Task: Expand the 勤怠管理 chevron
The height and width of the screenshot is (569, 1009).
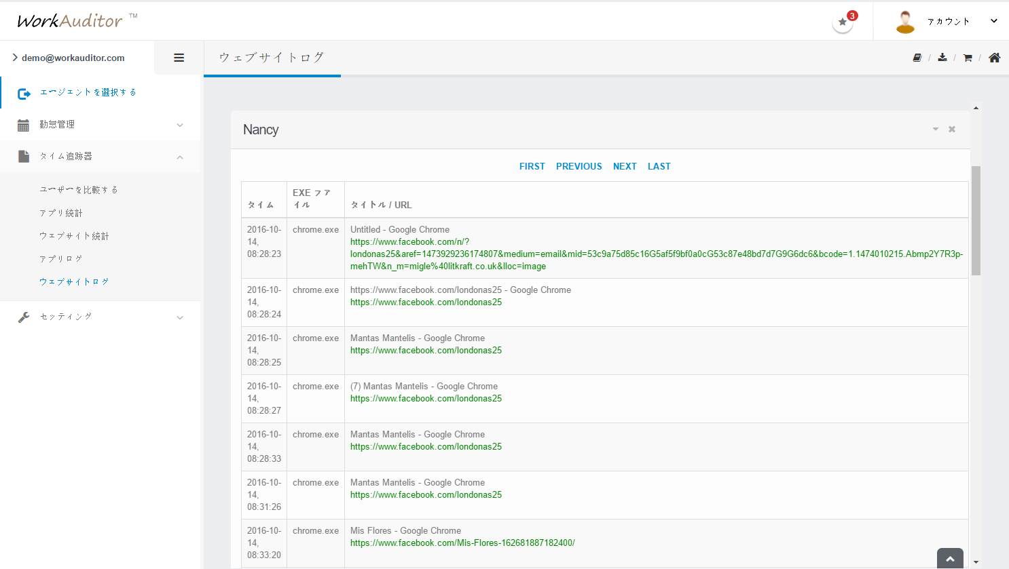Action: coord(180,125)
